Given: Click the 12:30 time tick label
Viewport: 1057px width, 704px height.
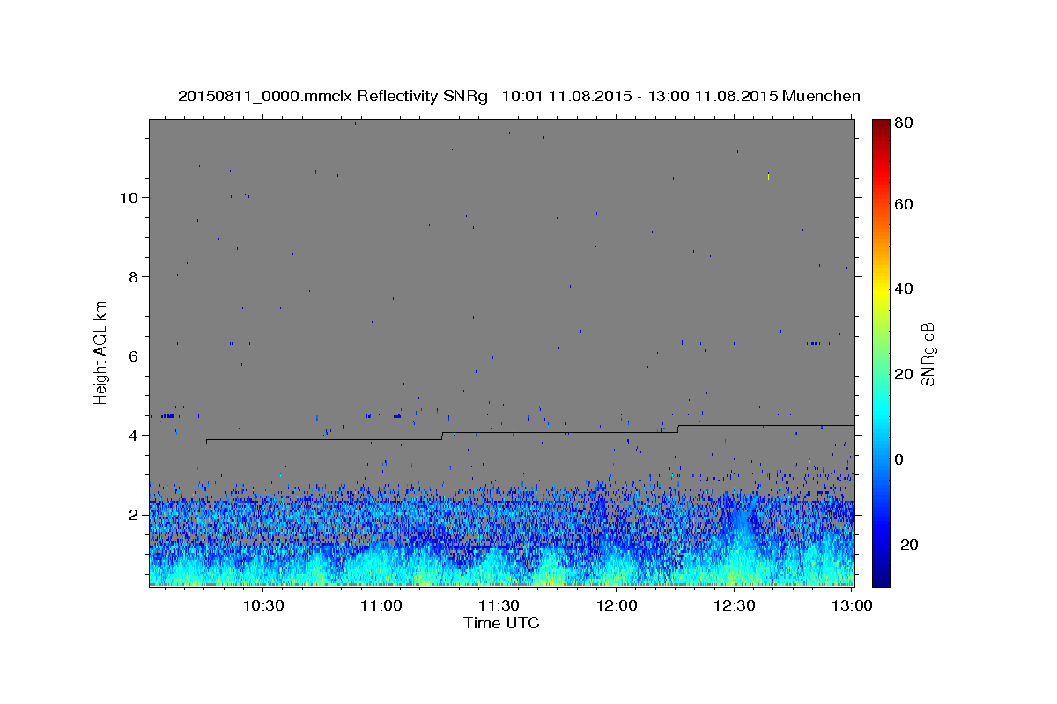Looking at the screenshot, I should [x=735, y=605].
